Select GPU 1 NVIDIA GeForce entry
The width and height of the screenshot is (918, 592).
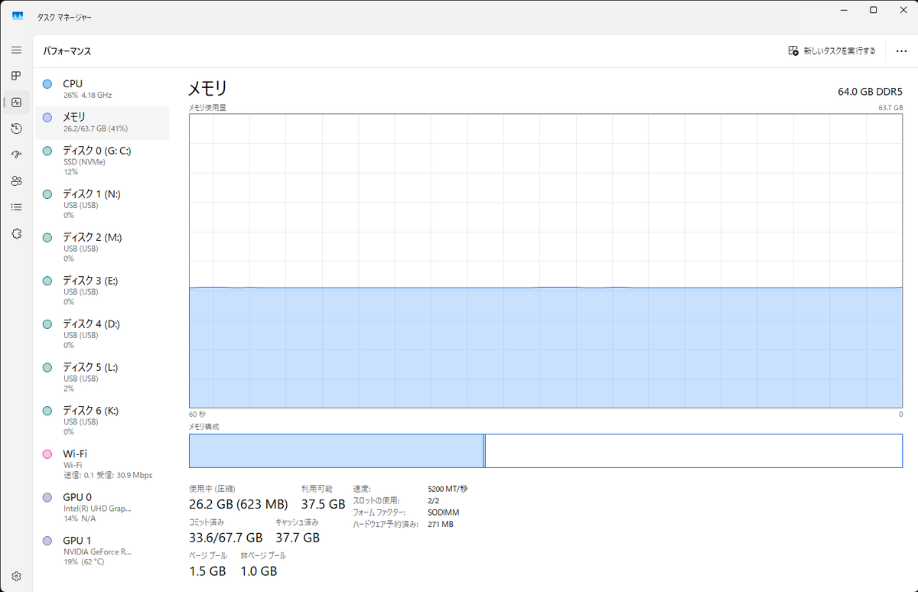coord(103,551)
